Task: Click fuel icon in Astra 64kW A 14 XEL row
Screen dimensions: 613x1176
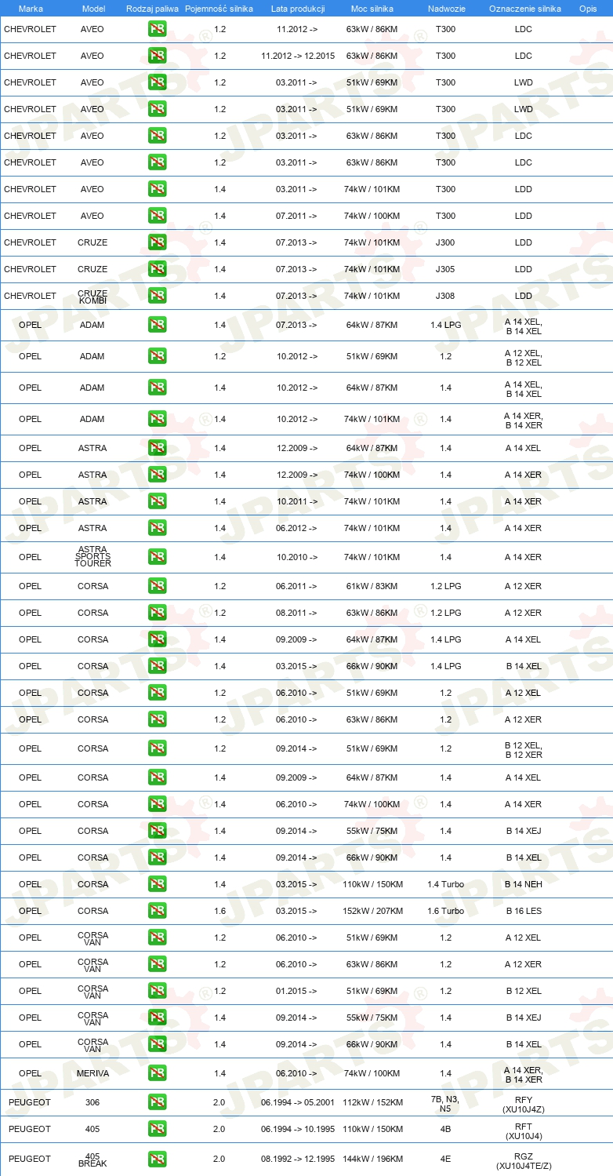Action: tap(157, 448)
